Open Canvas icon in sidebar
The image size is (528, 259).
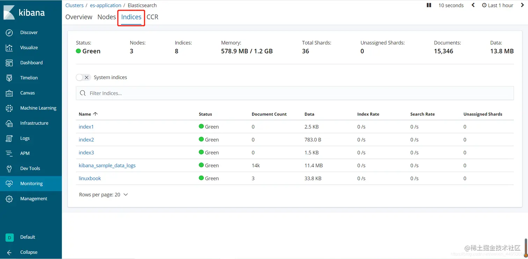point(9,93)
